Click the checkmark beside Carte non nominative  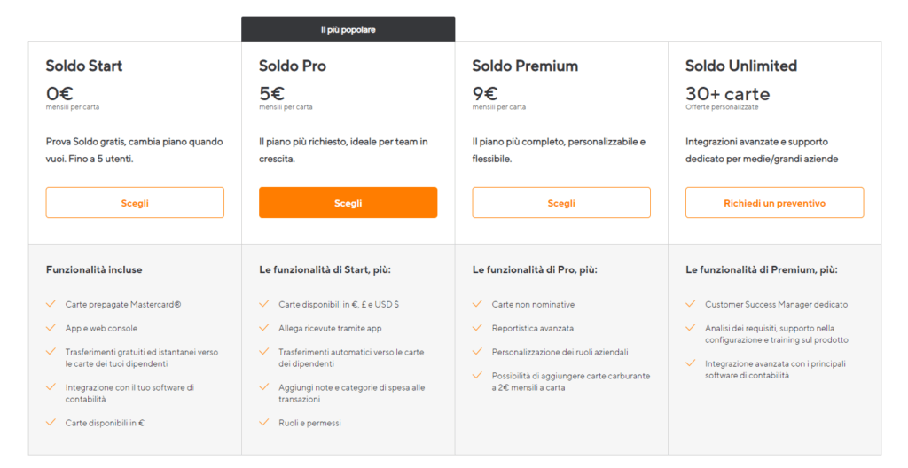point(477,303)
